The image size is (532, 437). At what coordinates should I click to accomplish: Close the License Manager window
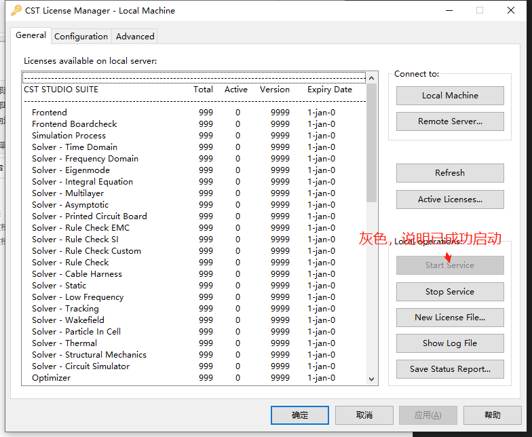pos(511,11)
